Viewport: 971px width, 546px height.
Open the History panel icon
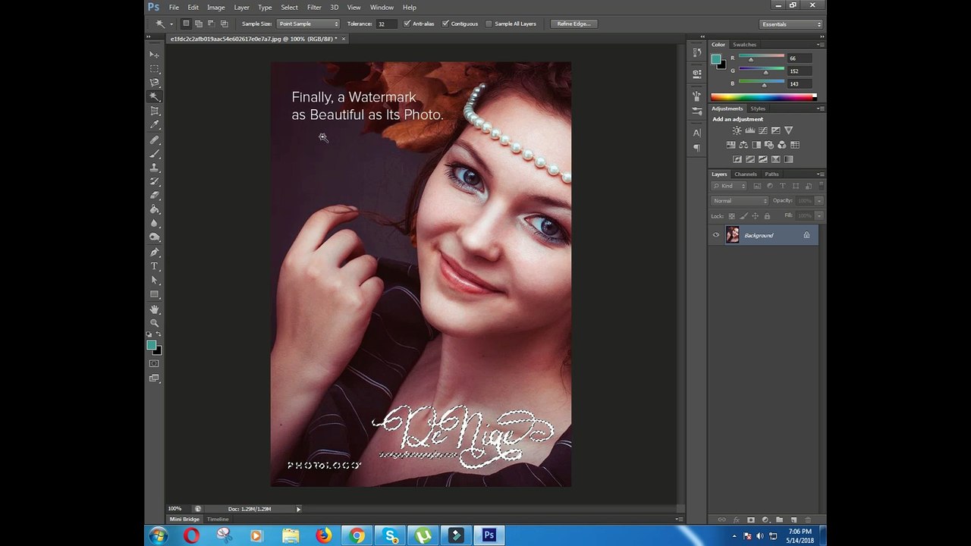(x=697, y=53)
